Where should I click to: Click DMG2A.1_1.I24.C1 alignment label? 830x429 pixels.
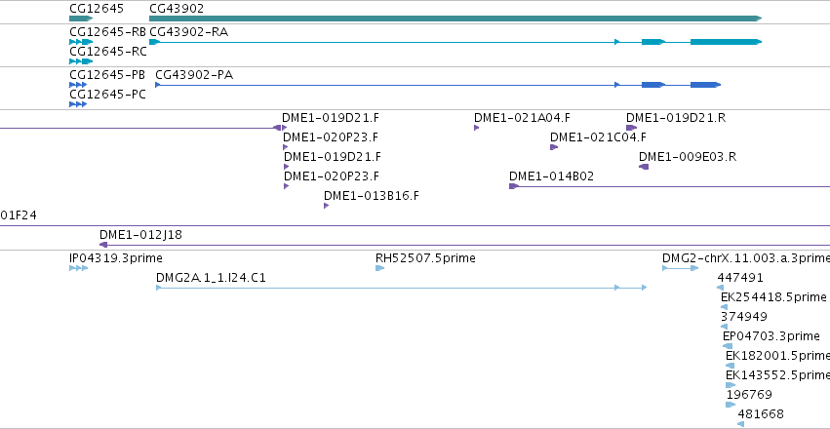(211, 278)
